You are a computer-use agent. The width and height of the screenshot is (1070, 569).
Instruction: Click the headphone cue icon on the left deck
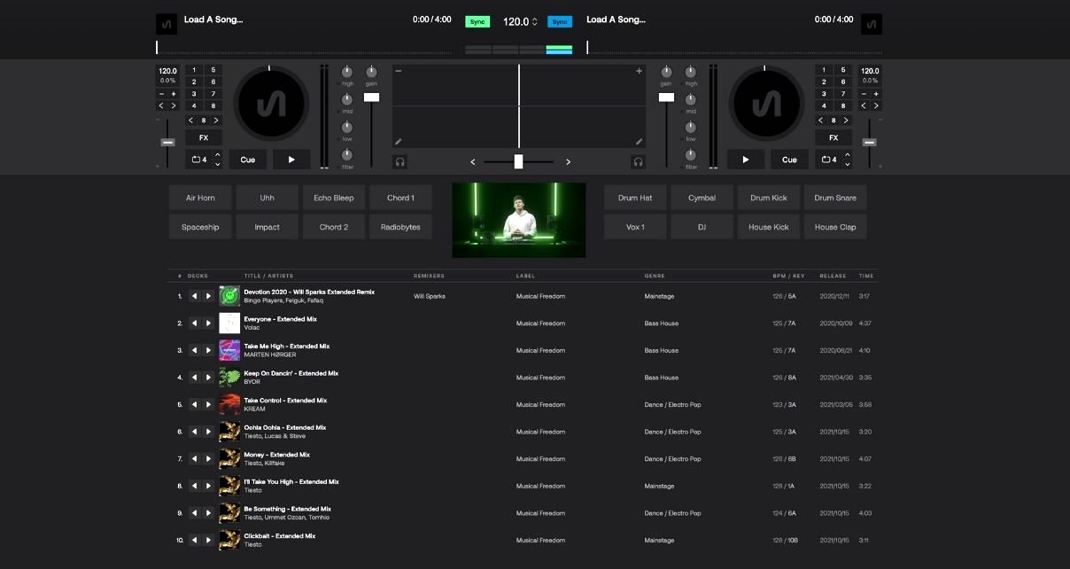(398, 160)
